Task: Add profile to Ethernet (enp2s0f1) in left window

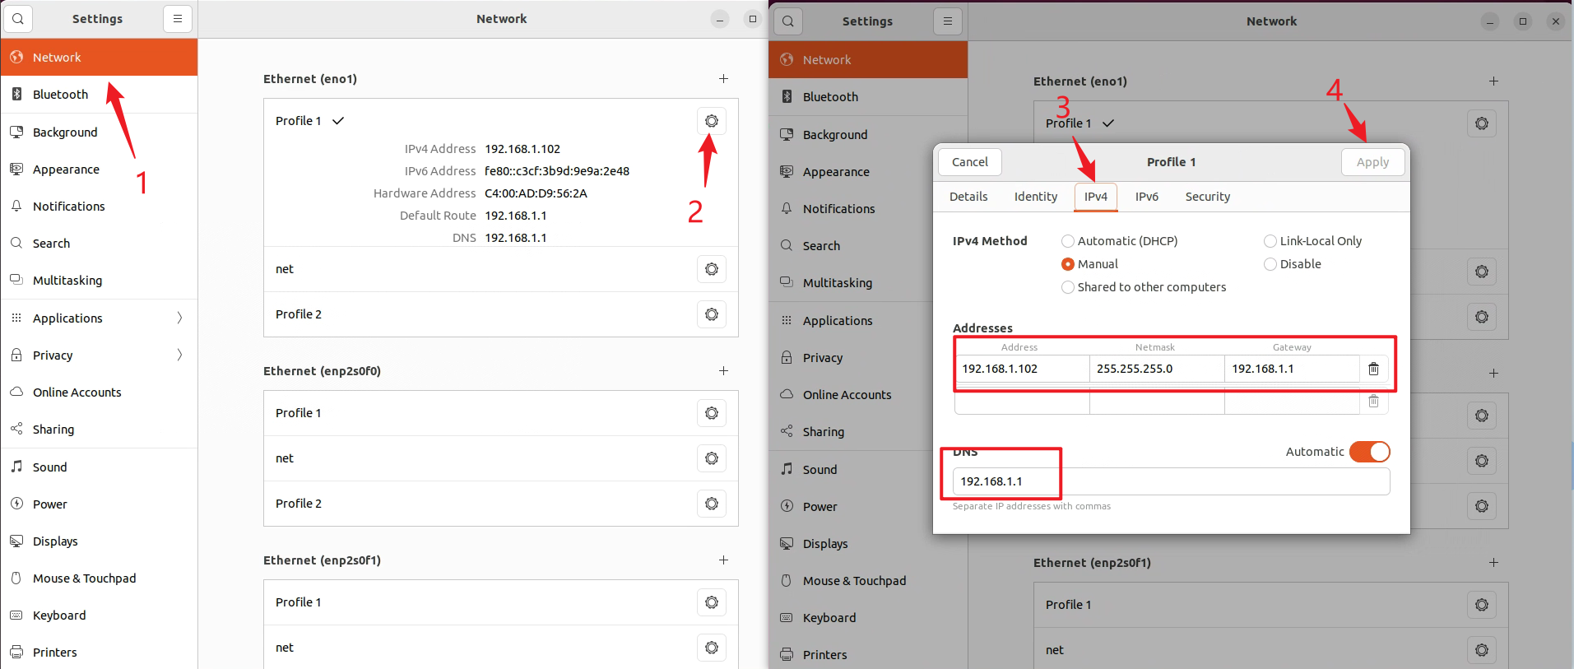Action: 723,560
